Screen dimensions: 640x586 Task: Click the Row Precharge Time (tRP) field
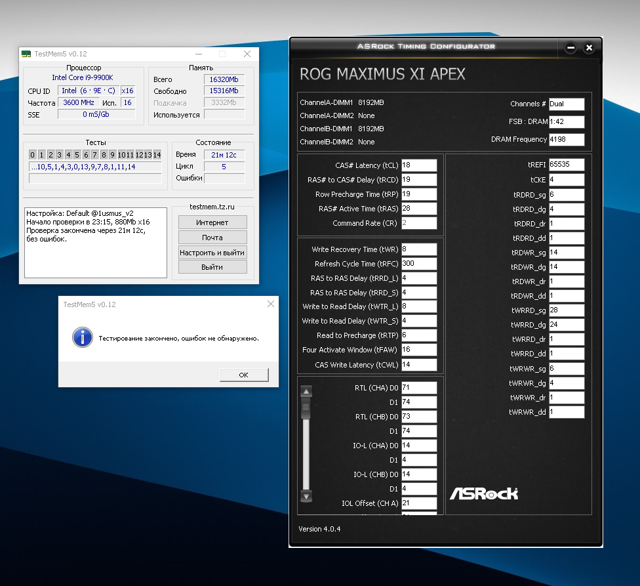[x=419, y=194]
